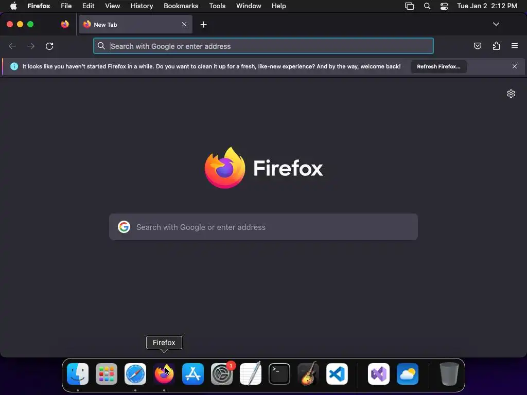The height and width of the screenshot is (395, 527).
Task: Open TextEdit from the Dock
Action: click(251, 374)
